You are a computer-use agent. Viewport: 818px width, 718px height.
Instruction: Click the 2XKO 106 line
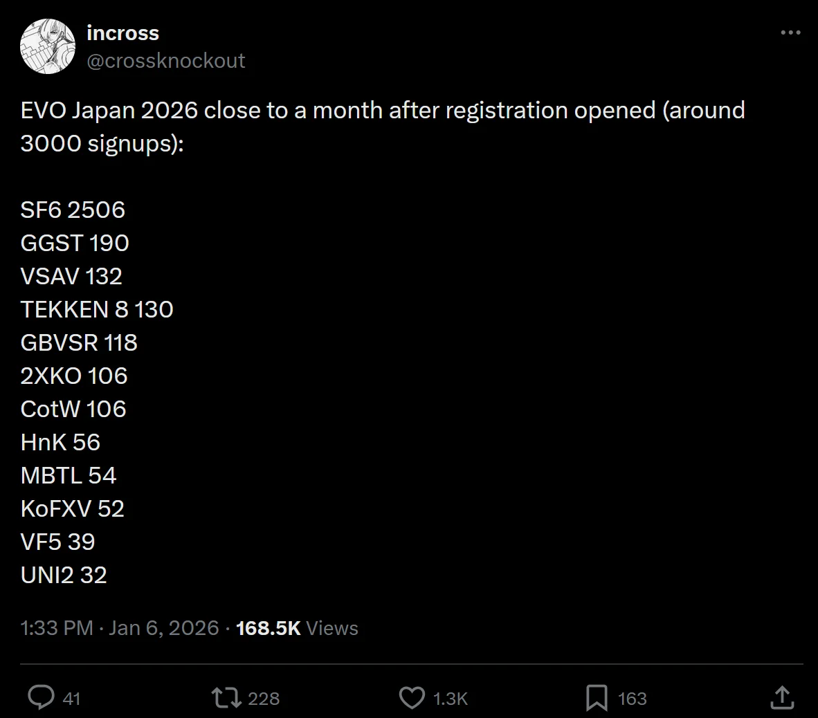pos(74,376)
